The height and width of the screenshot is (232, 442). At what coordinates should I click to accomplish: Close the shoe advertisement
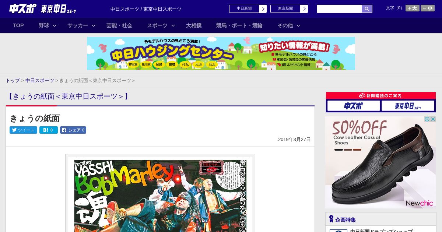(433, 119)
